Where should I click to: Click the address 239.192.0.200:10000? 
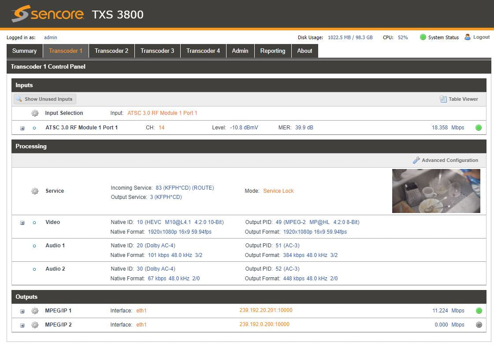pyautogui.click(x=264, y=324)
